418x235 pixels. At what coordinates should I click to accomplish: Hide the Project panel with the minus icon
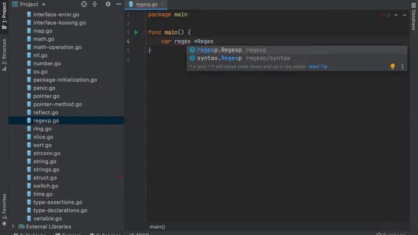coord(119,4)
